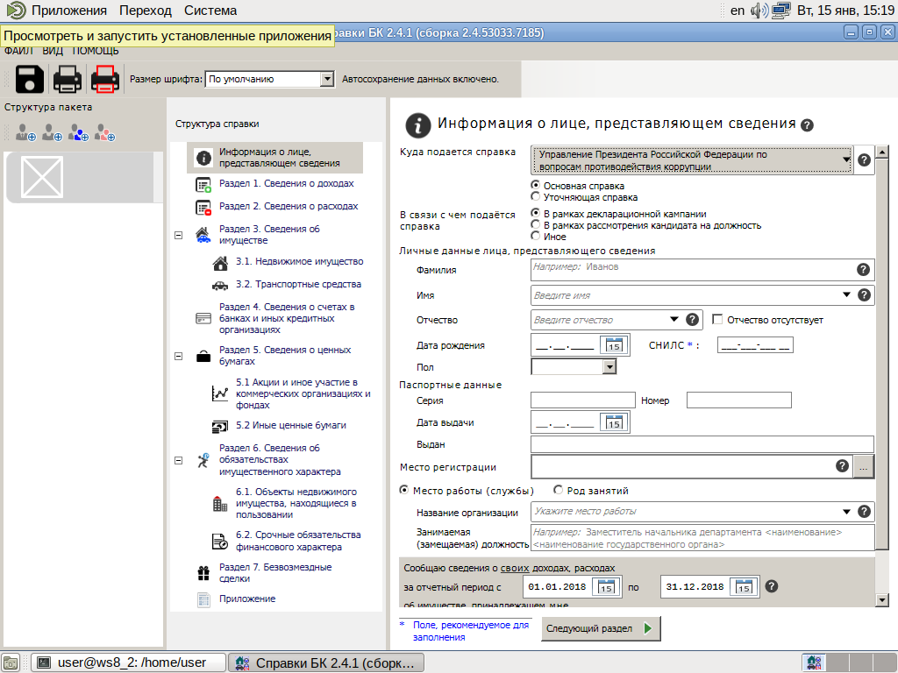Screen dimensions: 898x673
Task: Open Отчество dropdown arrow
Action: [x=674, y=319]
